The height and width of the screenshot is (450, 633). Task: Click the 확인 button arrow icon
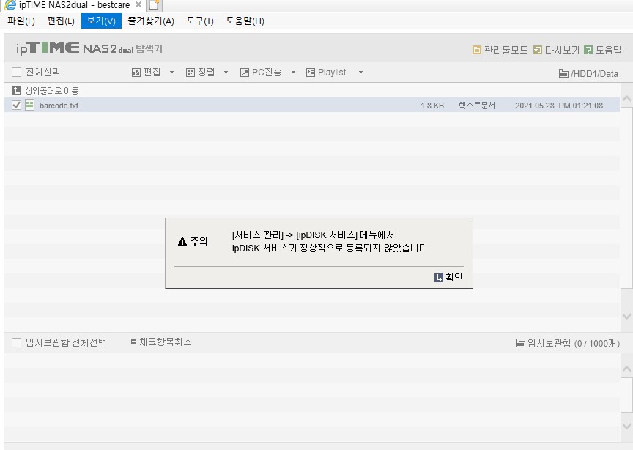pos(439,278)
